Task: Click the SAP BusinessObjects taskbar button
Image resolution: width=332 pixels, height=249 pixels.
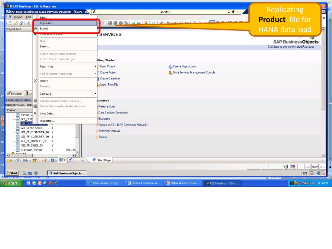Action: [x=67, y=173]
